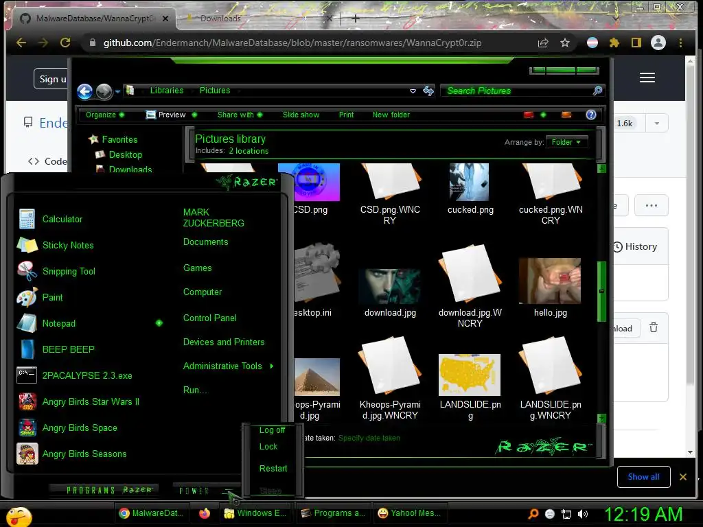Click Print in Explorer toolbar

346,115
